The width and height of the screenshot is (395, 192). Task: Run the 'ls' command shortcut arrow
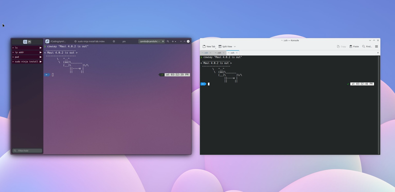tap(41, 48)
